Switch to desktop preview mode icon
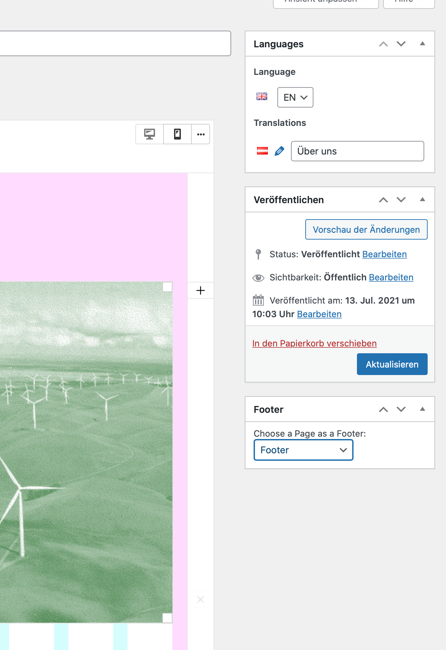Image resolution: width=446 pixels, height=650 pixels. point(150,134)
